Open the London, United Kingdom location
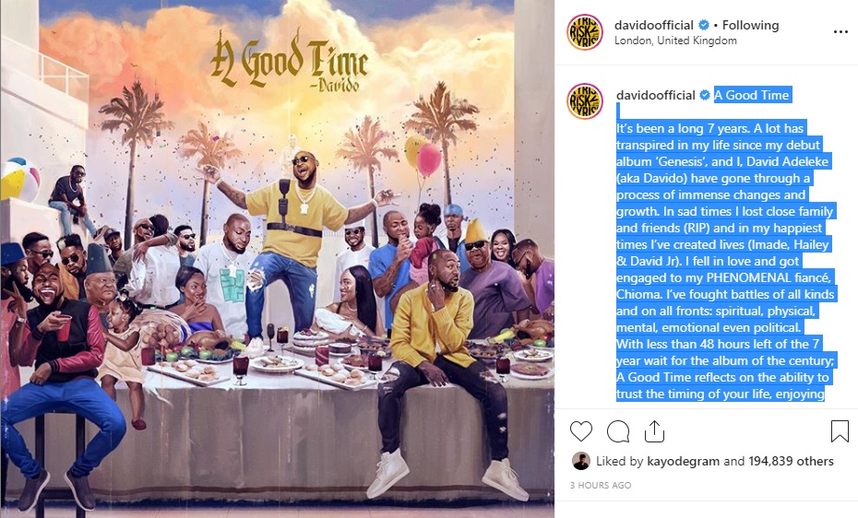The height and width of the screenshot is (518, 858). [x=675, y=41]
